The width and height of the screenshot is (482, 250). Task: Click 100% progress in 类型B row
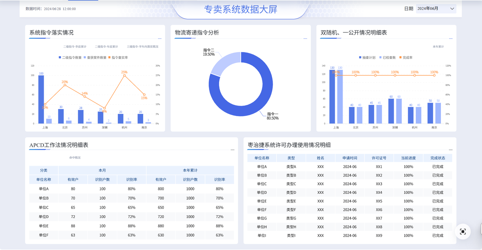(x=409, y=175)
